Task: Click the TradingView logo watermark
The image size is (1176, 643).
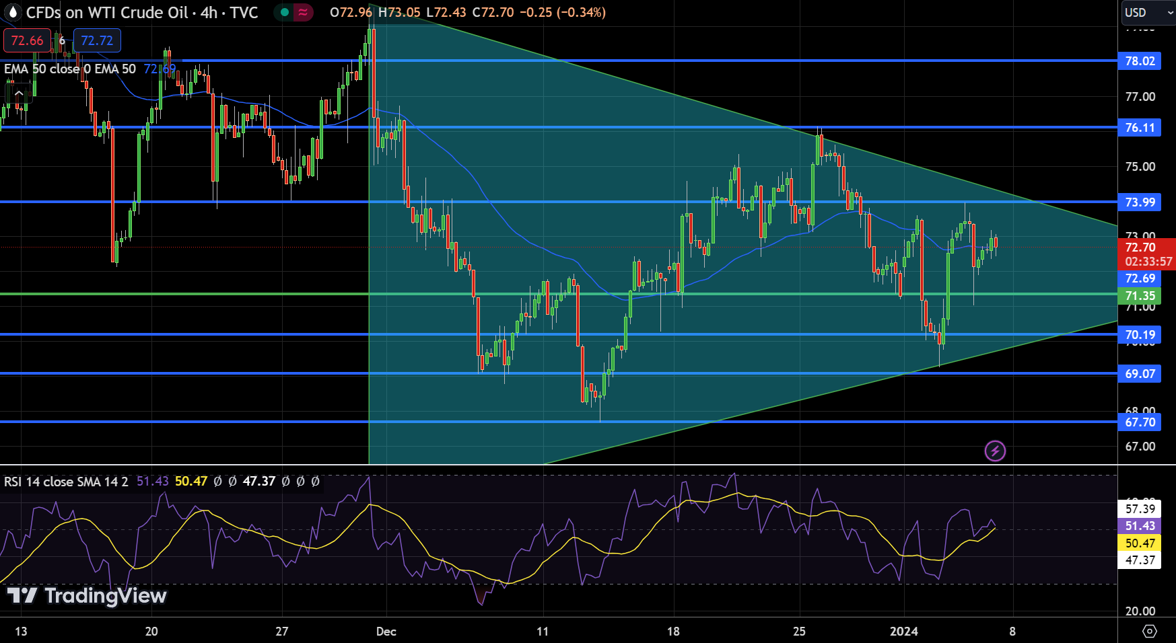Action: coord(86,596)
